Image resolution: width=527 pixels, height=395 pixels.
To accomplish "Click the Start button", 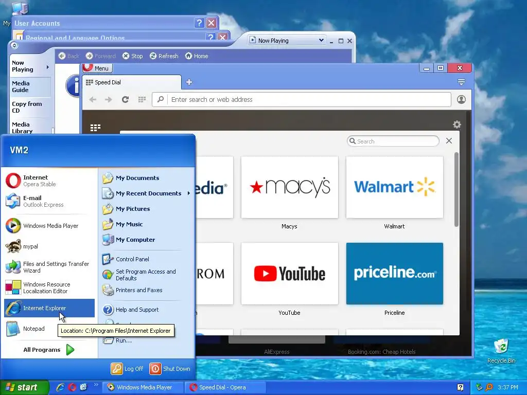I will [24, 387].
